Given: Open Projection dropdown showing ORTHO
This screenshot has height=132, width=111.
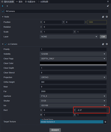Looking at the screenshot, I should tap(73, 77).
